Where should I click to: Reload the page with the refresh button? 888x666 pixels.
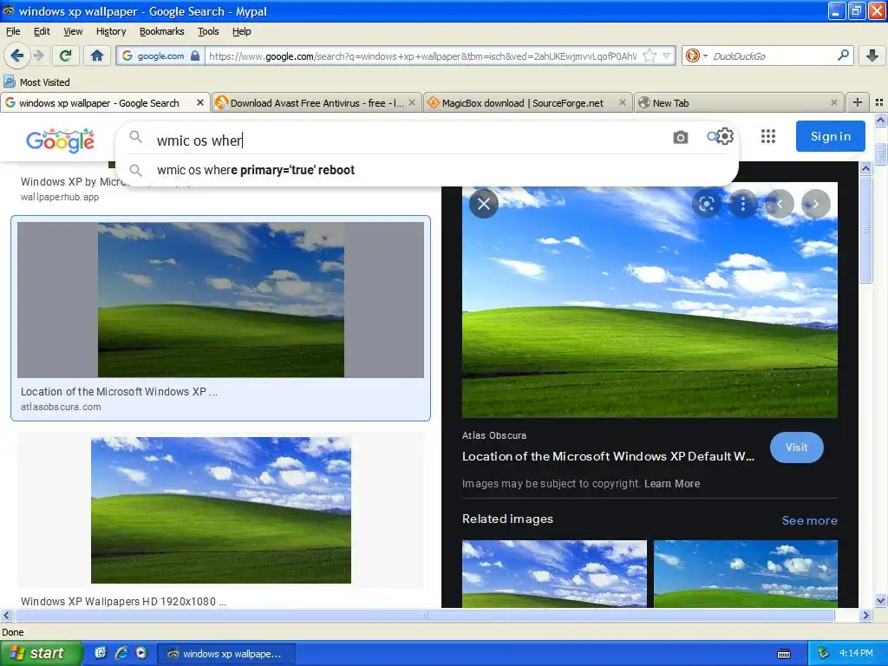tap(66, 55)
